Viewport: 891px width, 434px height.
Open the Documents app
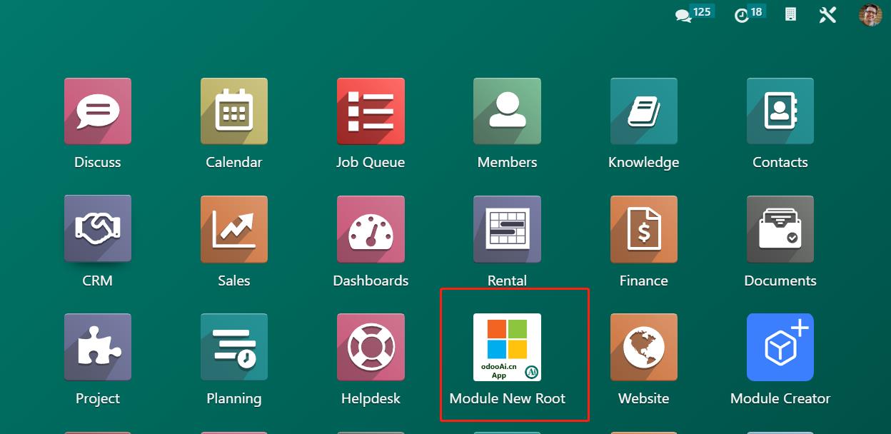tap(780, 229)
